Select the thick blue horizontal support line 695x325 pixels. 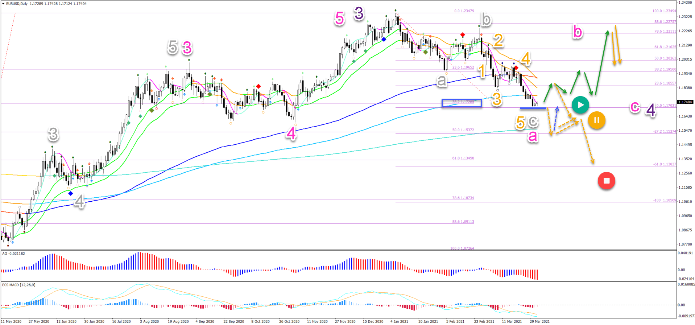[533, 108]
